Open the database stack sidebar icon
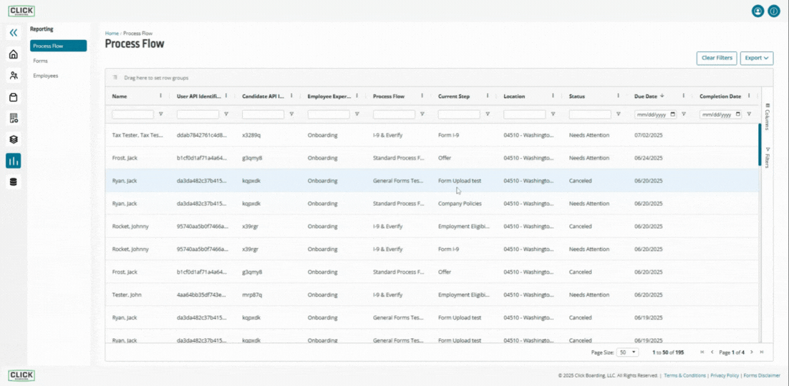Image resolution: width=789 pixels, height=386 pixels. [14, 182]
